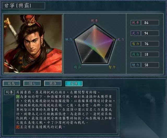This screenshot has width=167, height=138.
Task: Select the 武力 stat label box
Action: [x=136, y=33]
